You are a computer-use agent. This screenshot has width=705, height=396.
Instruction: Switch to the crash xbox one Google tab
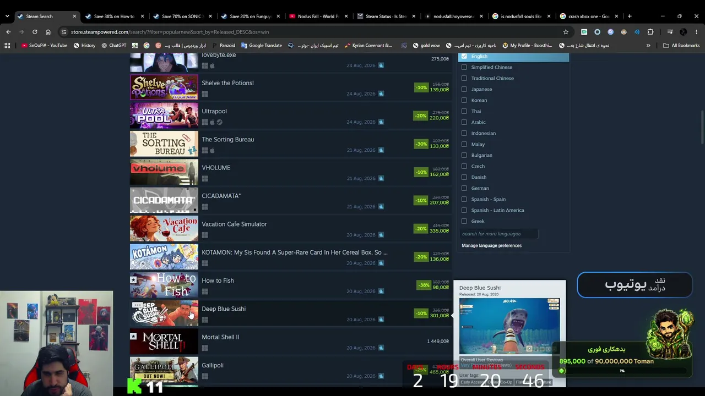click(x=588, y=16)
